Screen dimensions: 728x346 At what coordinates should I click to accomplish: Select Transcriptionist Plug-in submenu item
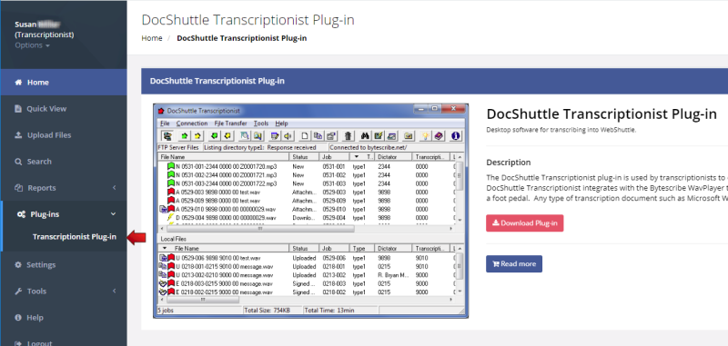coord(75,237)
